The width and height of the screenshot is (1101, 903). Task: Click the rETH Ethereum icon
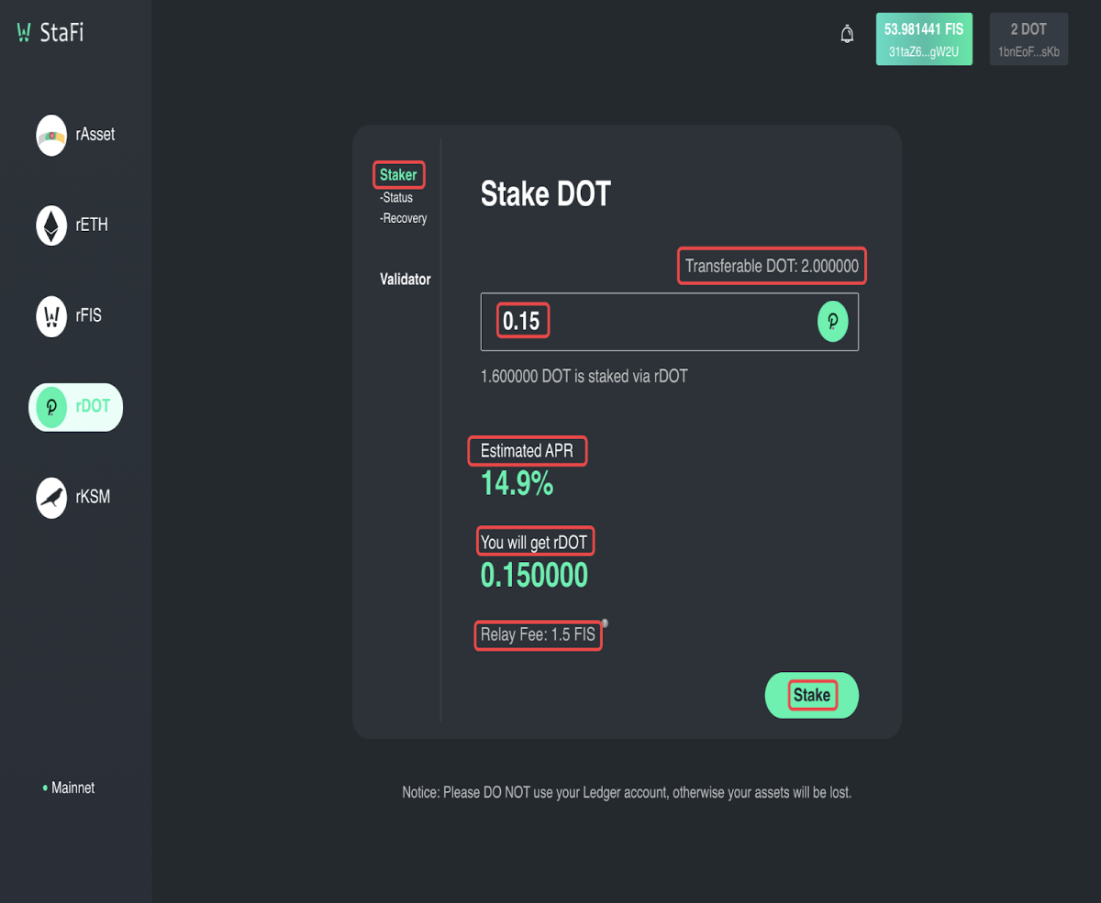point(51,226)
